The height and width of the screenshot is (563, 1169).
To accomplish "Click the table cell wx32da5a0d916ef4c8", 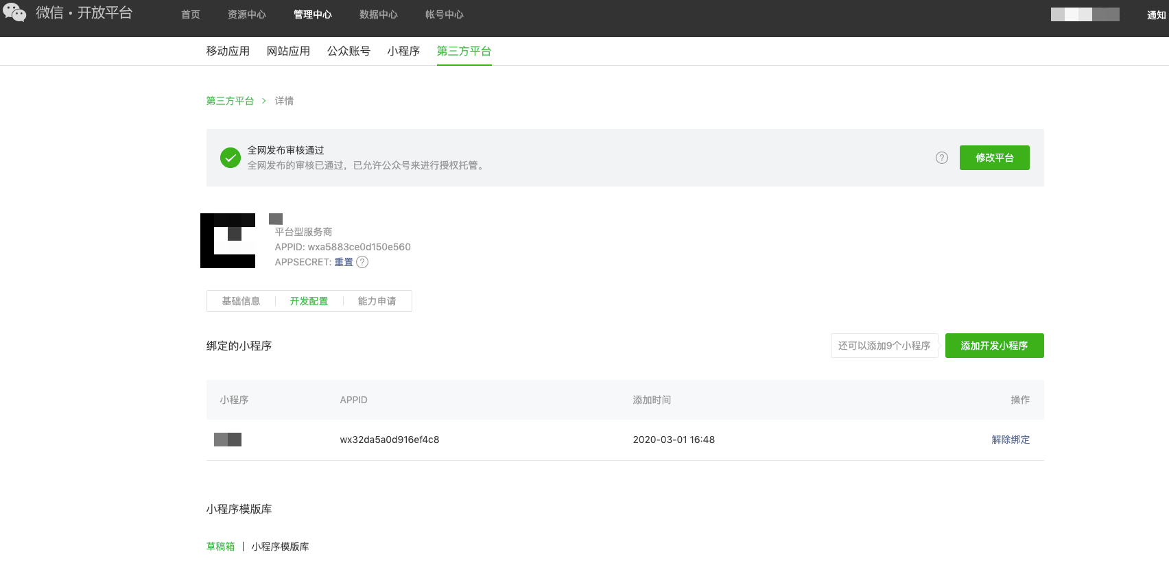I will click(x=390, y=440).
